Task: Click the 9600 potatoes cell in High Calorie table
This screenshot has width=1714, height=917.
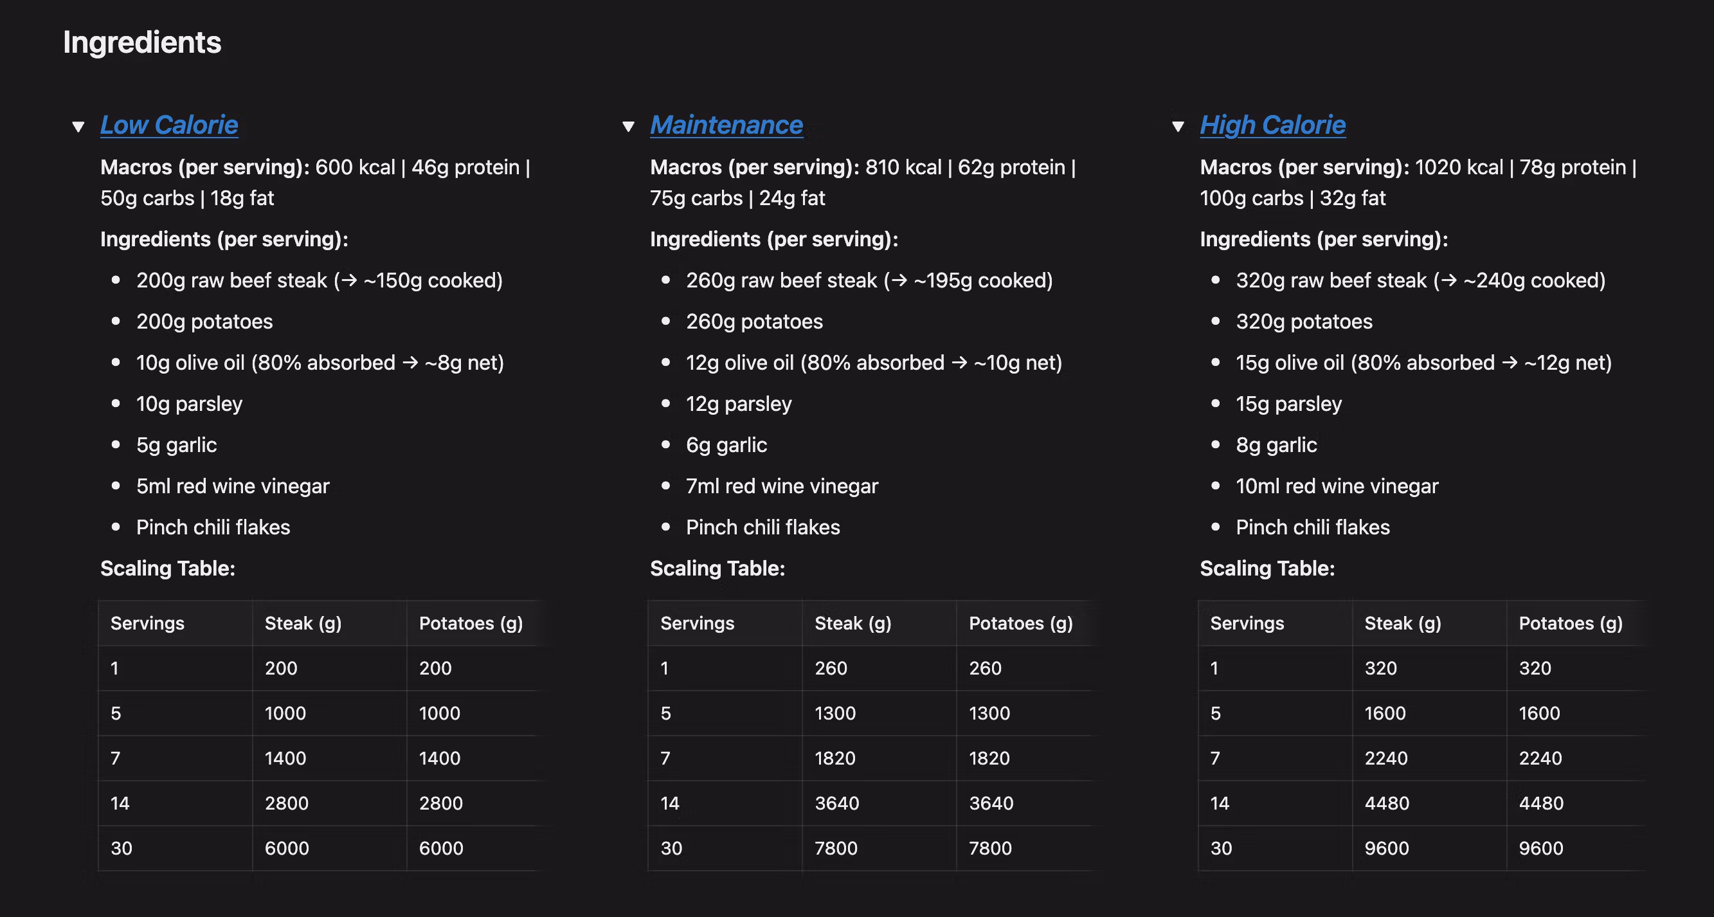Action: click(x=1541, y=848)
